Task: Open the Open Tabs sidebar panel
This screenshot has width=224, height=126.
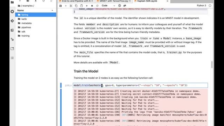Action: click(12, 49)
